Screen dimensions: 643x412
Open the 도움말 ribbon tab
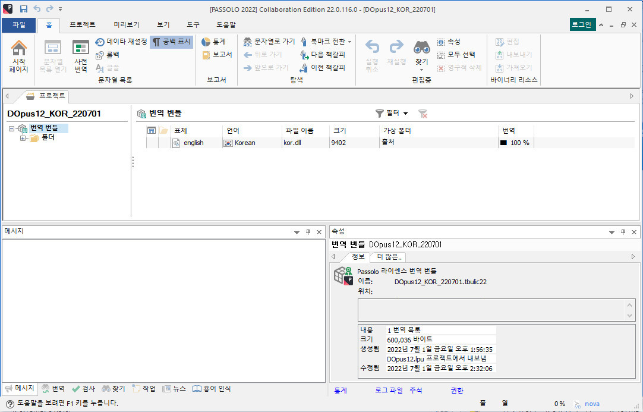click(226, 25)
